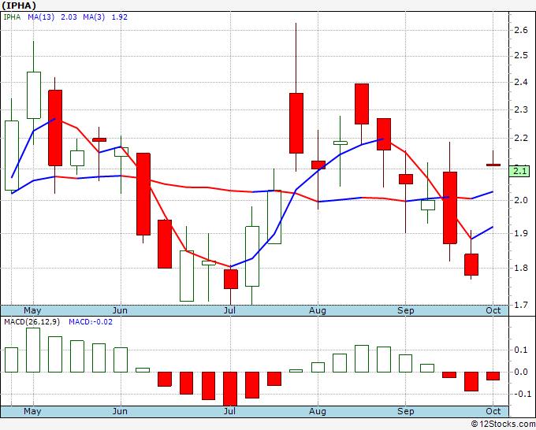Click Oct on the MACD panel date axis

pos(493,411)
